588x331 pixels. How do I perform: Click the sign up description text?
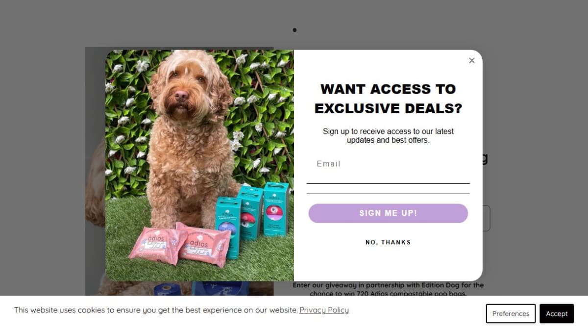click(388, 135)
